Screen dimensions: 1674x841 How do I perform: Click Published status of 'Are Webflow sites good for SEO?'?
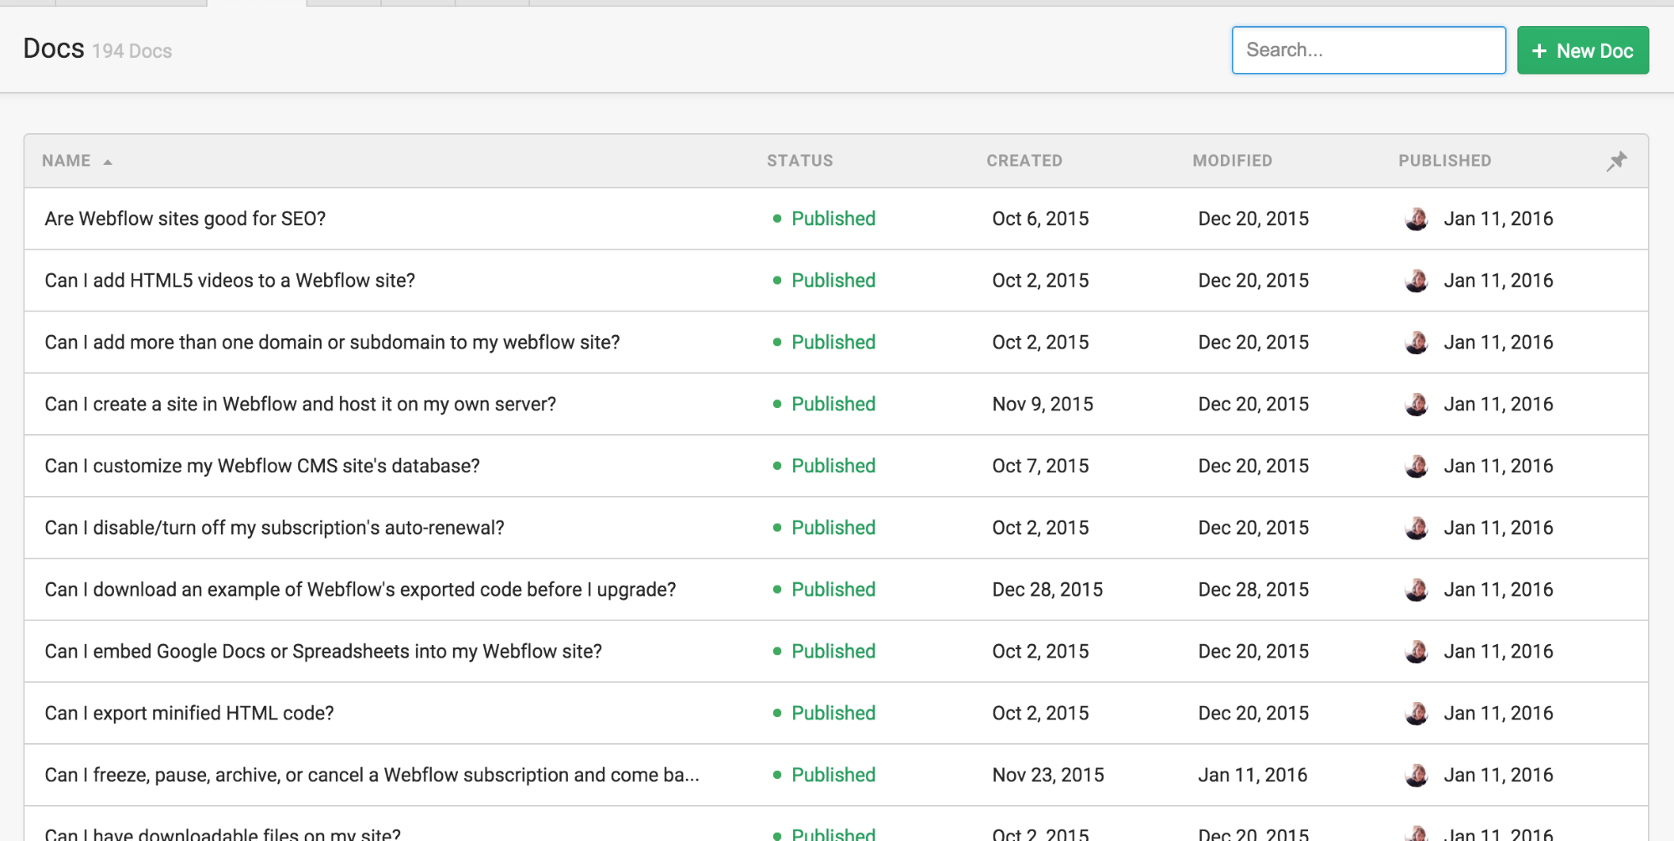click(824, 219)
